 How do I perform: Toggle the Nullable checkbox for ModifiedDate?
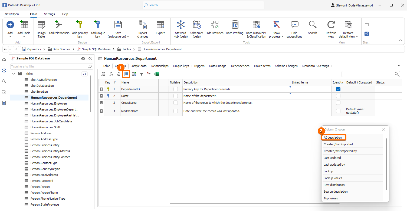(x=176, y=111)
